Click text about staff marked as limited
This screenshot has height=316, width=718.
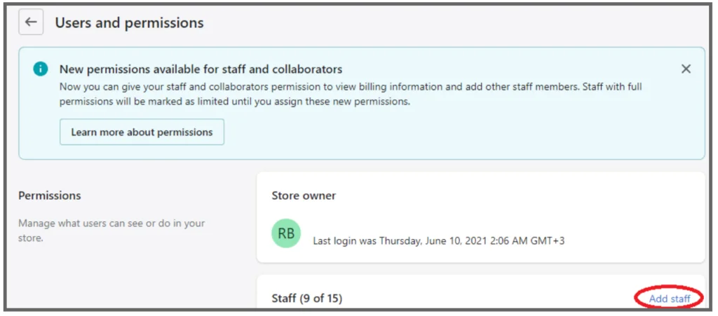pos(234,102)
